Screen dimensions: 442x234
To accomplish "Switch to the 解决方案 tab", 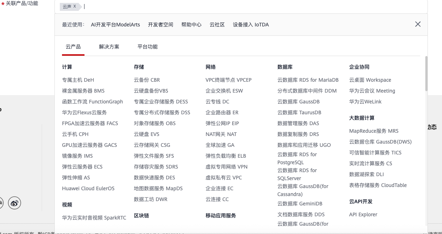I will pyautogui.click(x=109, y=47).
